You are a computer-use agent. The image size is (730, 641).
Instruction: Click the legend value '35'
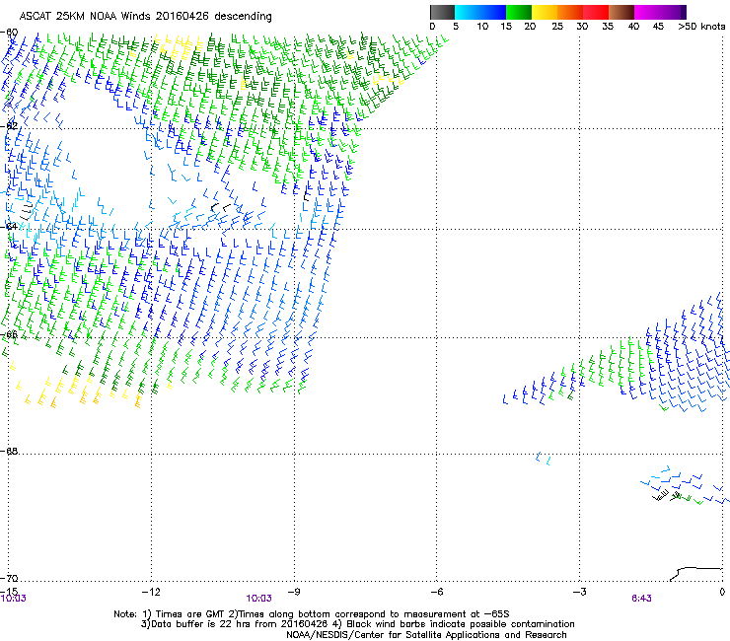point(608,27)
